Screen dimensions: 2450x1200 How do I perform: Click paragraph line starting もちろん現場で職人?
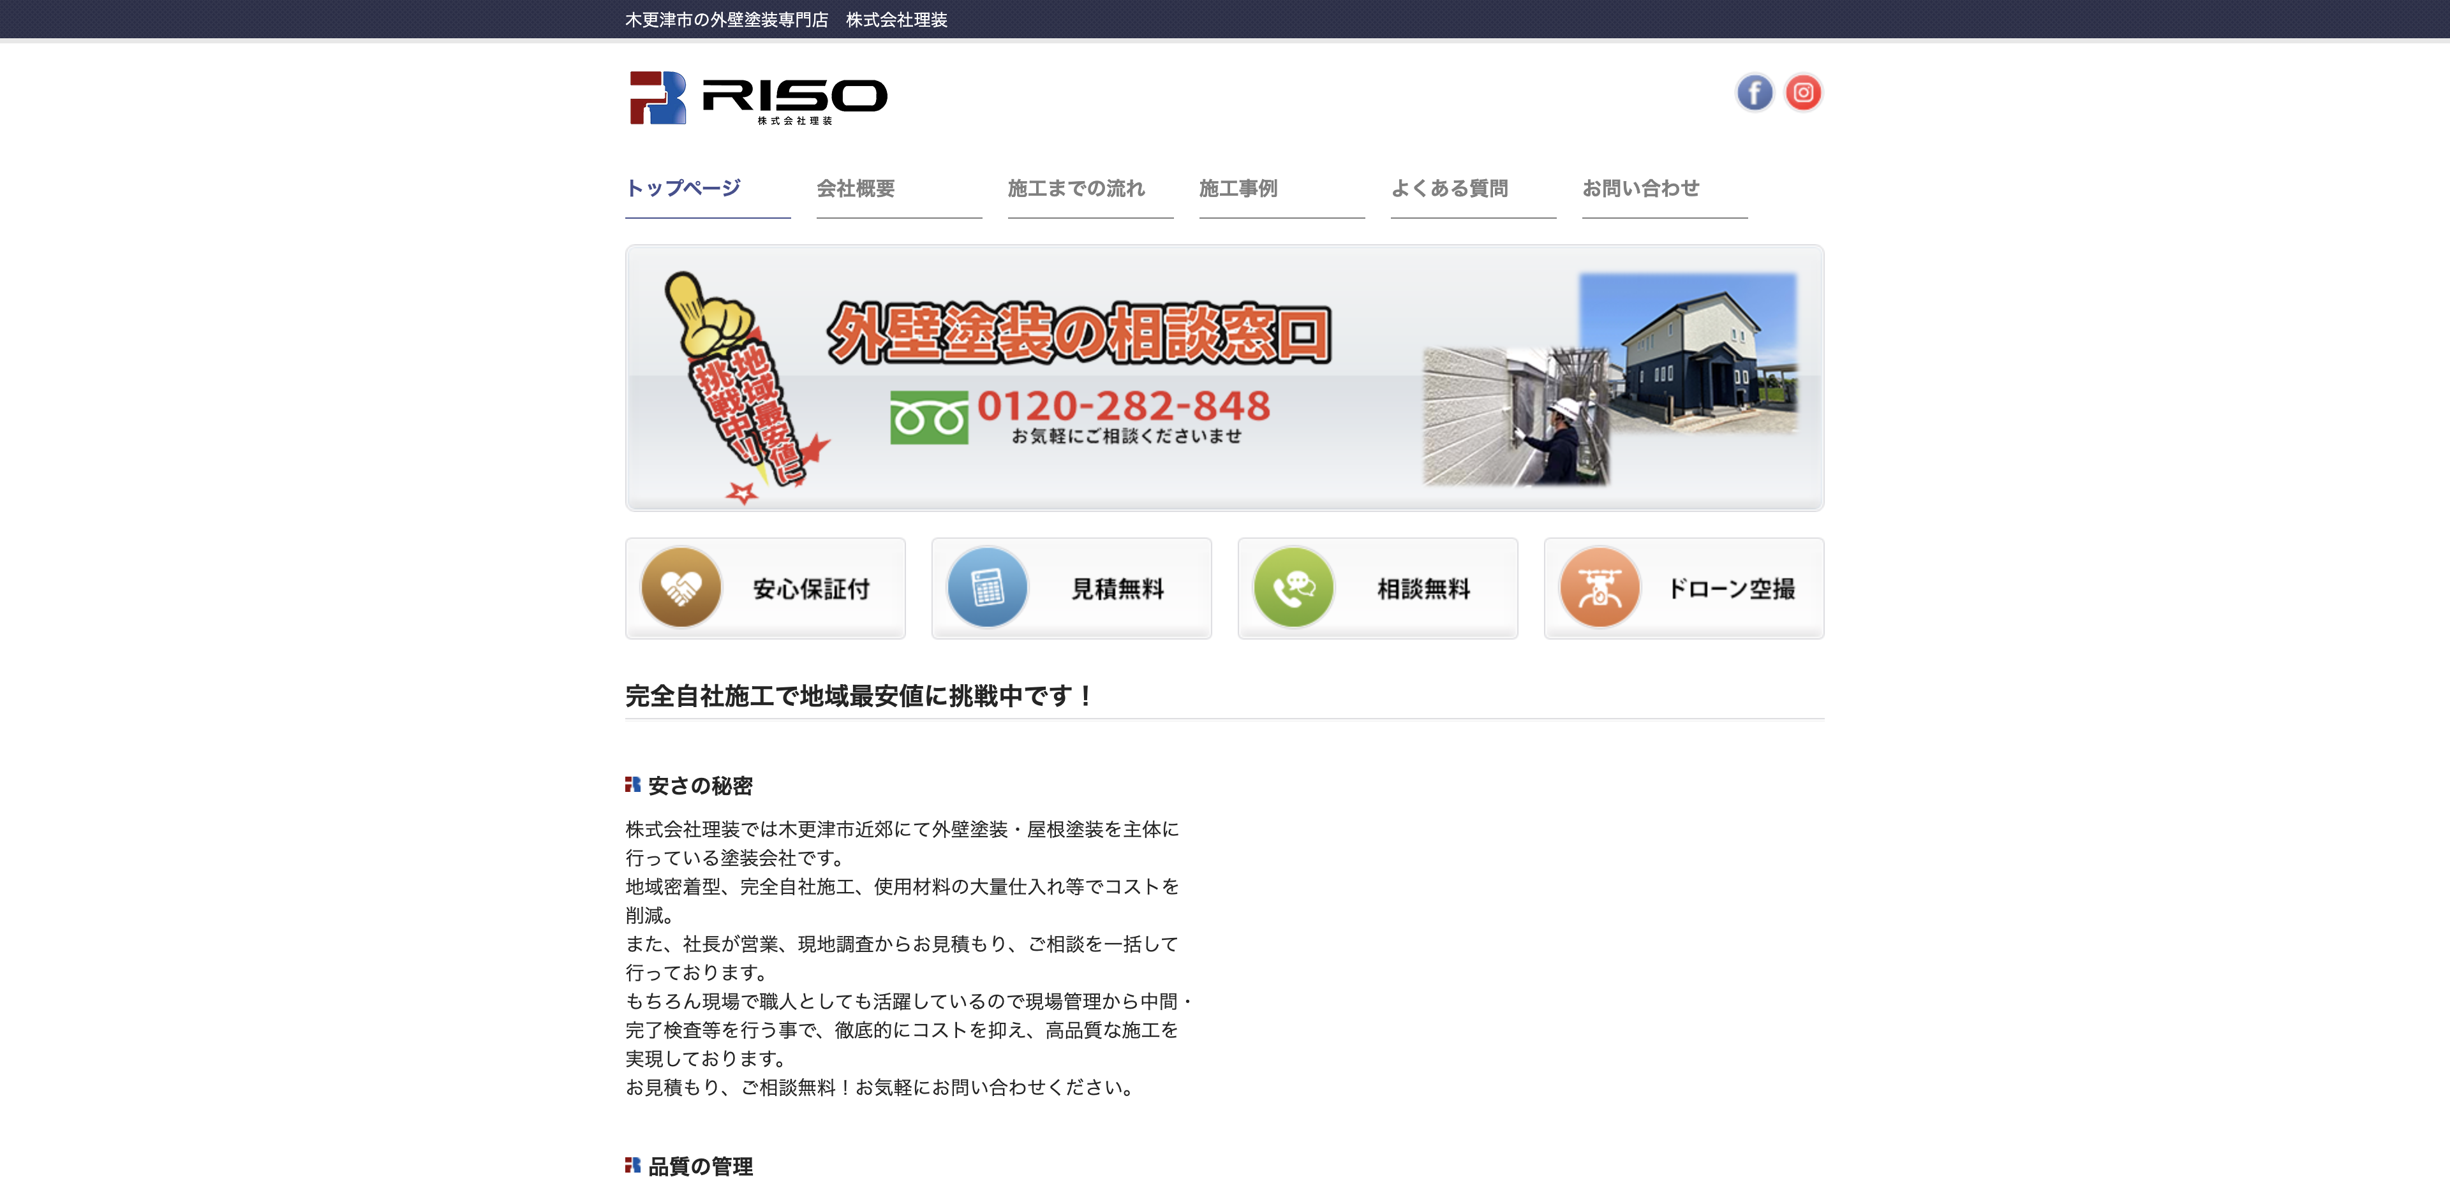(909, 1000)
